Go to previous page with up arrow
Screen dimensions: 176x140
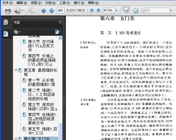click(43, 11)
